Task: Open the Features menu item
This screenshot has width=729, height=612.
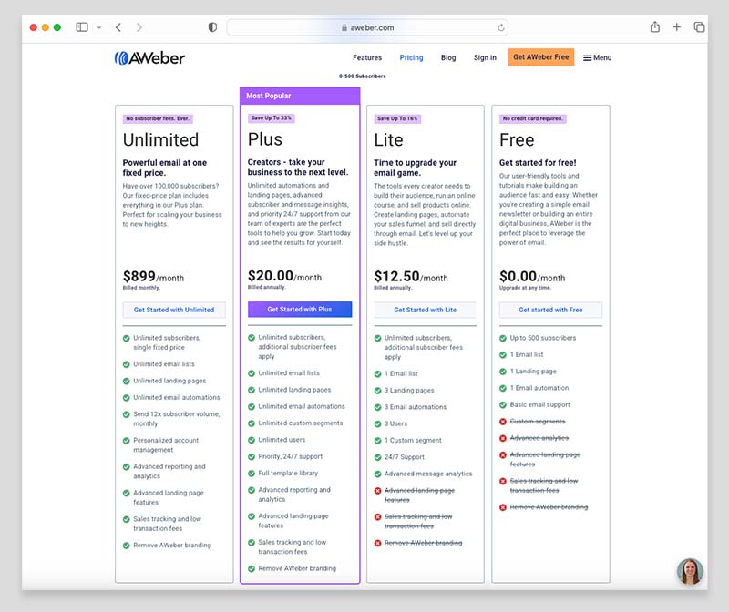Action: [367, 57]
